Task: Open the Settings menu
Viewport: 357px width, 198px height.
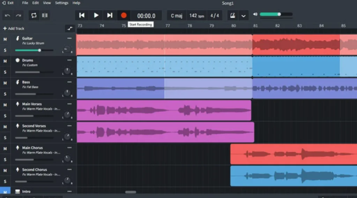Action: (61, 3)
